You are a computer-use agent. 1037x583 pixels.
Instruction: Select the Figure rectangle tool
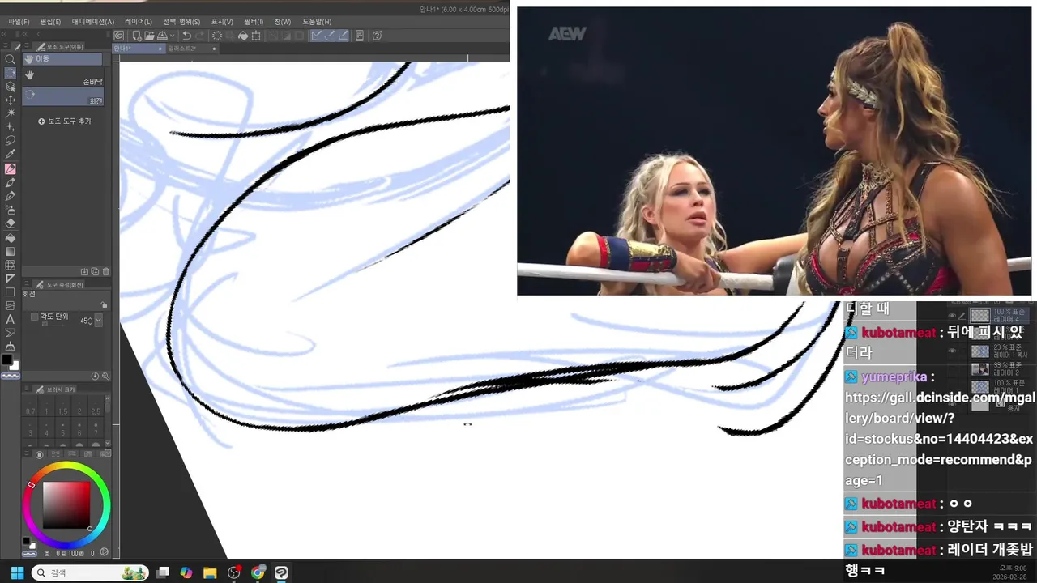[11, 292]
